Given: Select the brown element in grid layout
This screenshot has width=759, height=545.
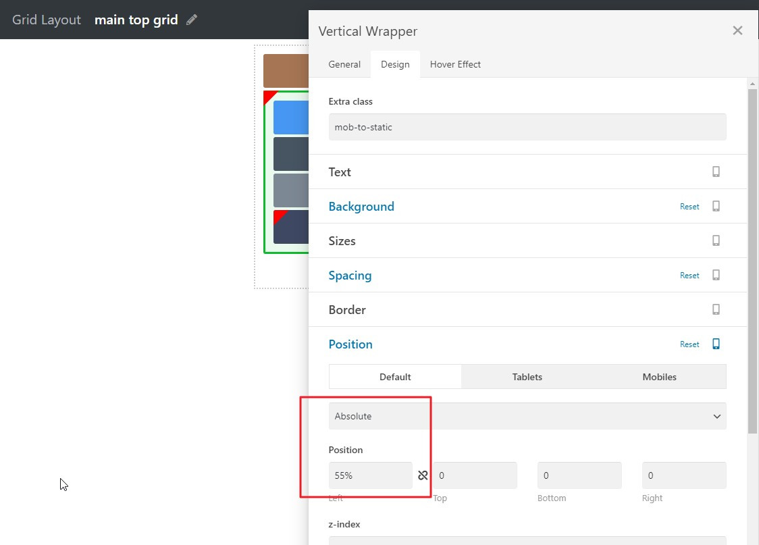Looking at the screenshot, I should pos(286,71).
